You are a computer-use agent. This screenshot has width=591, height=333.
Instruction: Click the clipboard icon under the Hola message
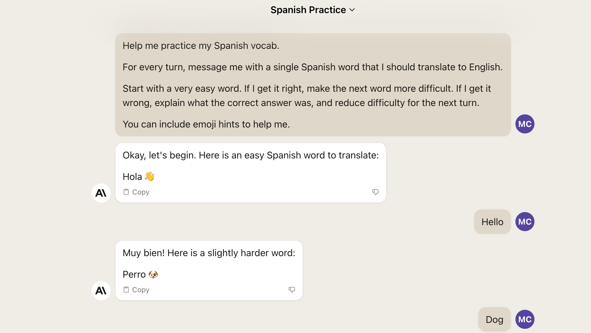pos(126,192)
